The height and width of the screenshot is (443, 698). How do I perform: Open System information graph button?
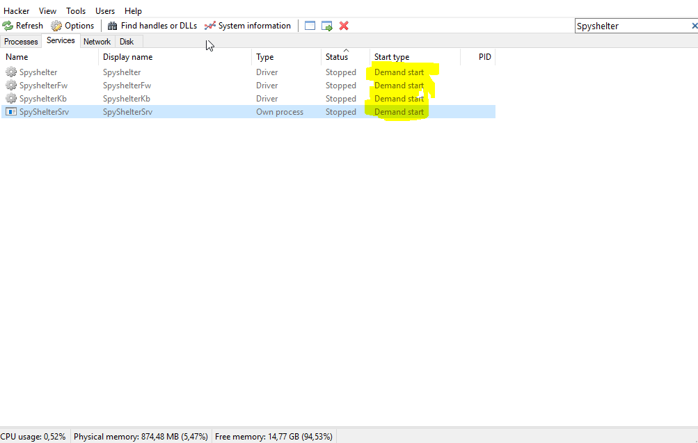[x=248, y=26]
